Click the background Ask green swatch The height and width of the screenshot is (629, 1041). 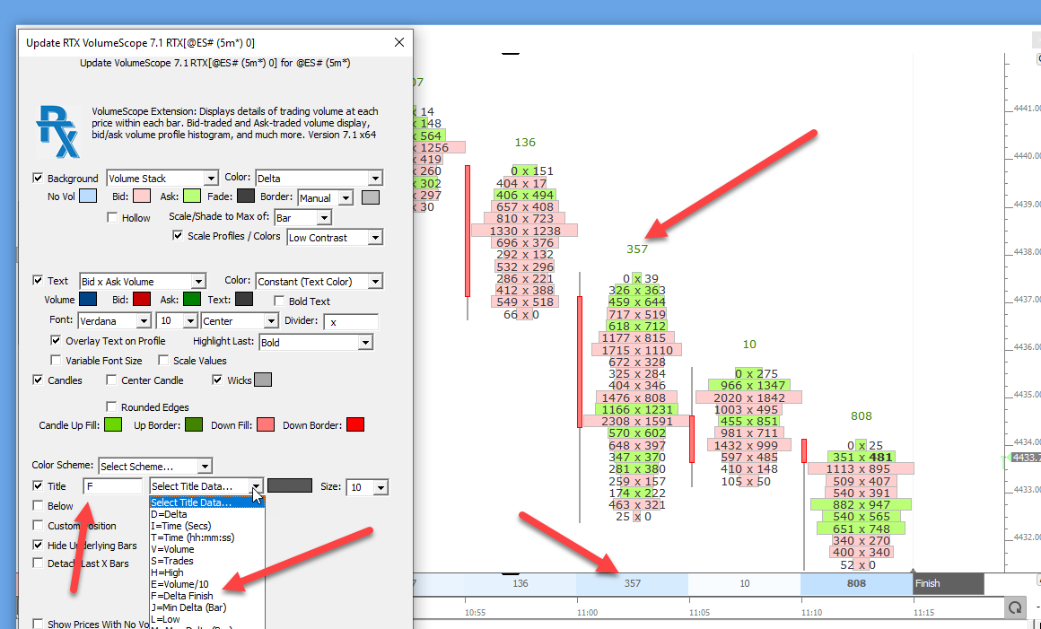192,197
